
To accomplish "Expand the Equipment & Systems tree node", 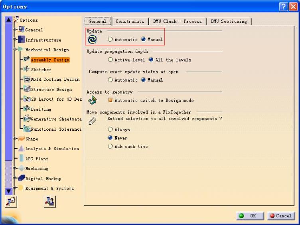I will pyautogui.click(x=14, y=187).
